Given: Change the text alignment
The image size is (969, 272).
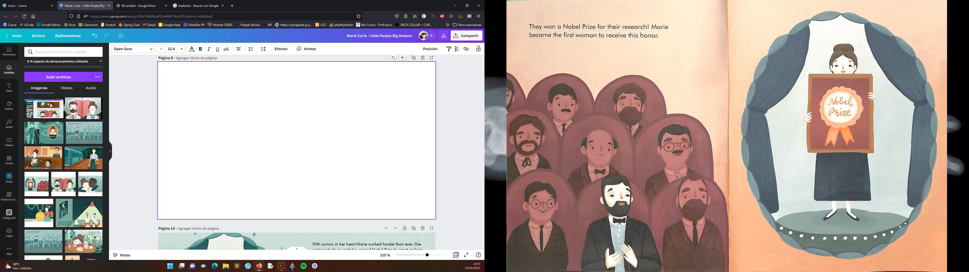Looking at the screenshot, I should click(x=238, y=49).
